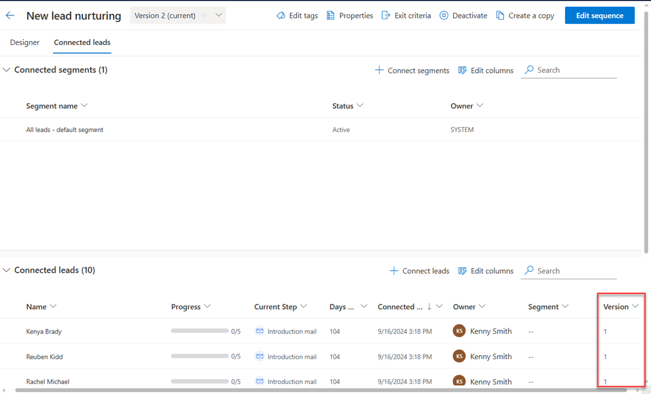
Task: Click the magnifier icon in segments search
Action: coord(529,70)
